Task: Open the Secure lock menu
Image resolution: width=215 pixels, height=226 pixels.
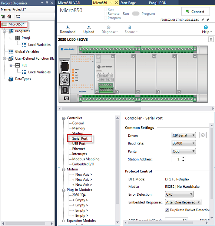Action: point(130,27)
